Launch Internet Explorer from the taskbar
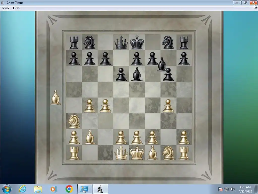This screenshot has height=194, width=258. [x=22, y=189]
